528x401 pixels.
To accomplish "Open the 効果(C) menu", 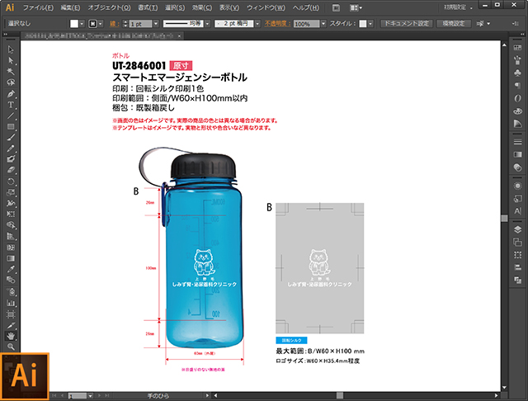I will [202, 7].
